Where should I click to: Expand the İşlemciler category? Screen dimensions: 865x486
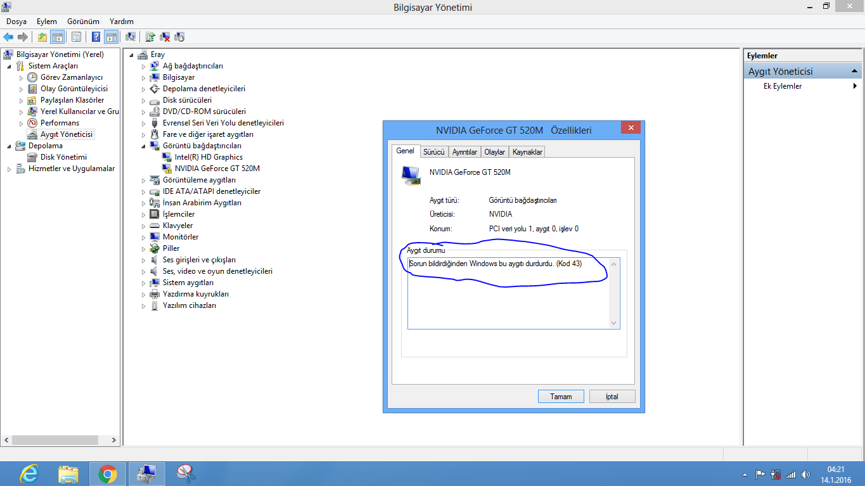pos(144,215)
